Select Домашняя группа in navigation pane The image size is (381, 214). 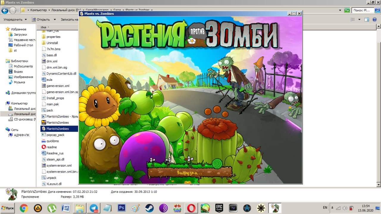pyautogui.click(x=21, y=93)
